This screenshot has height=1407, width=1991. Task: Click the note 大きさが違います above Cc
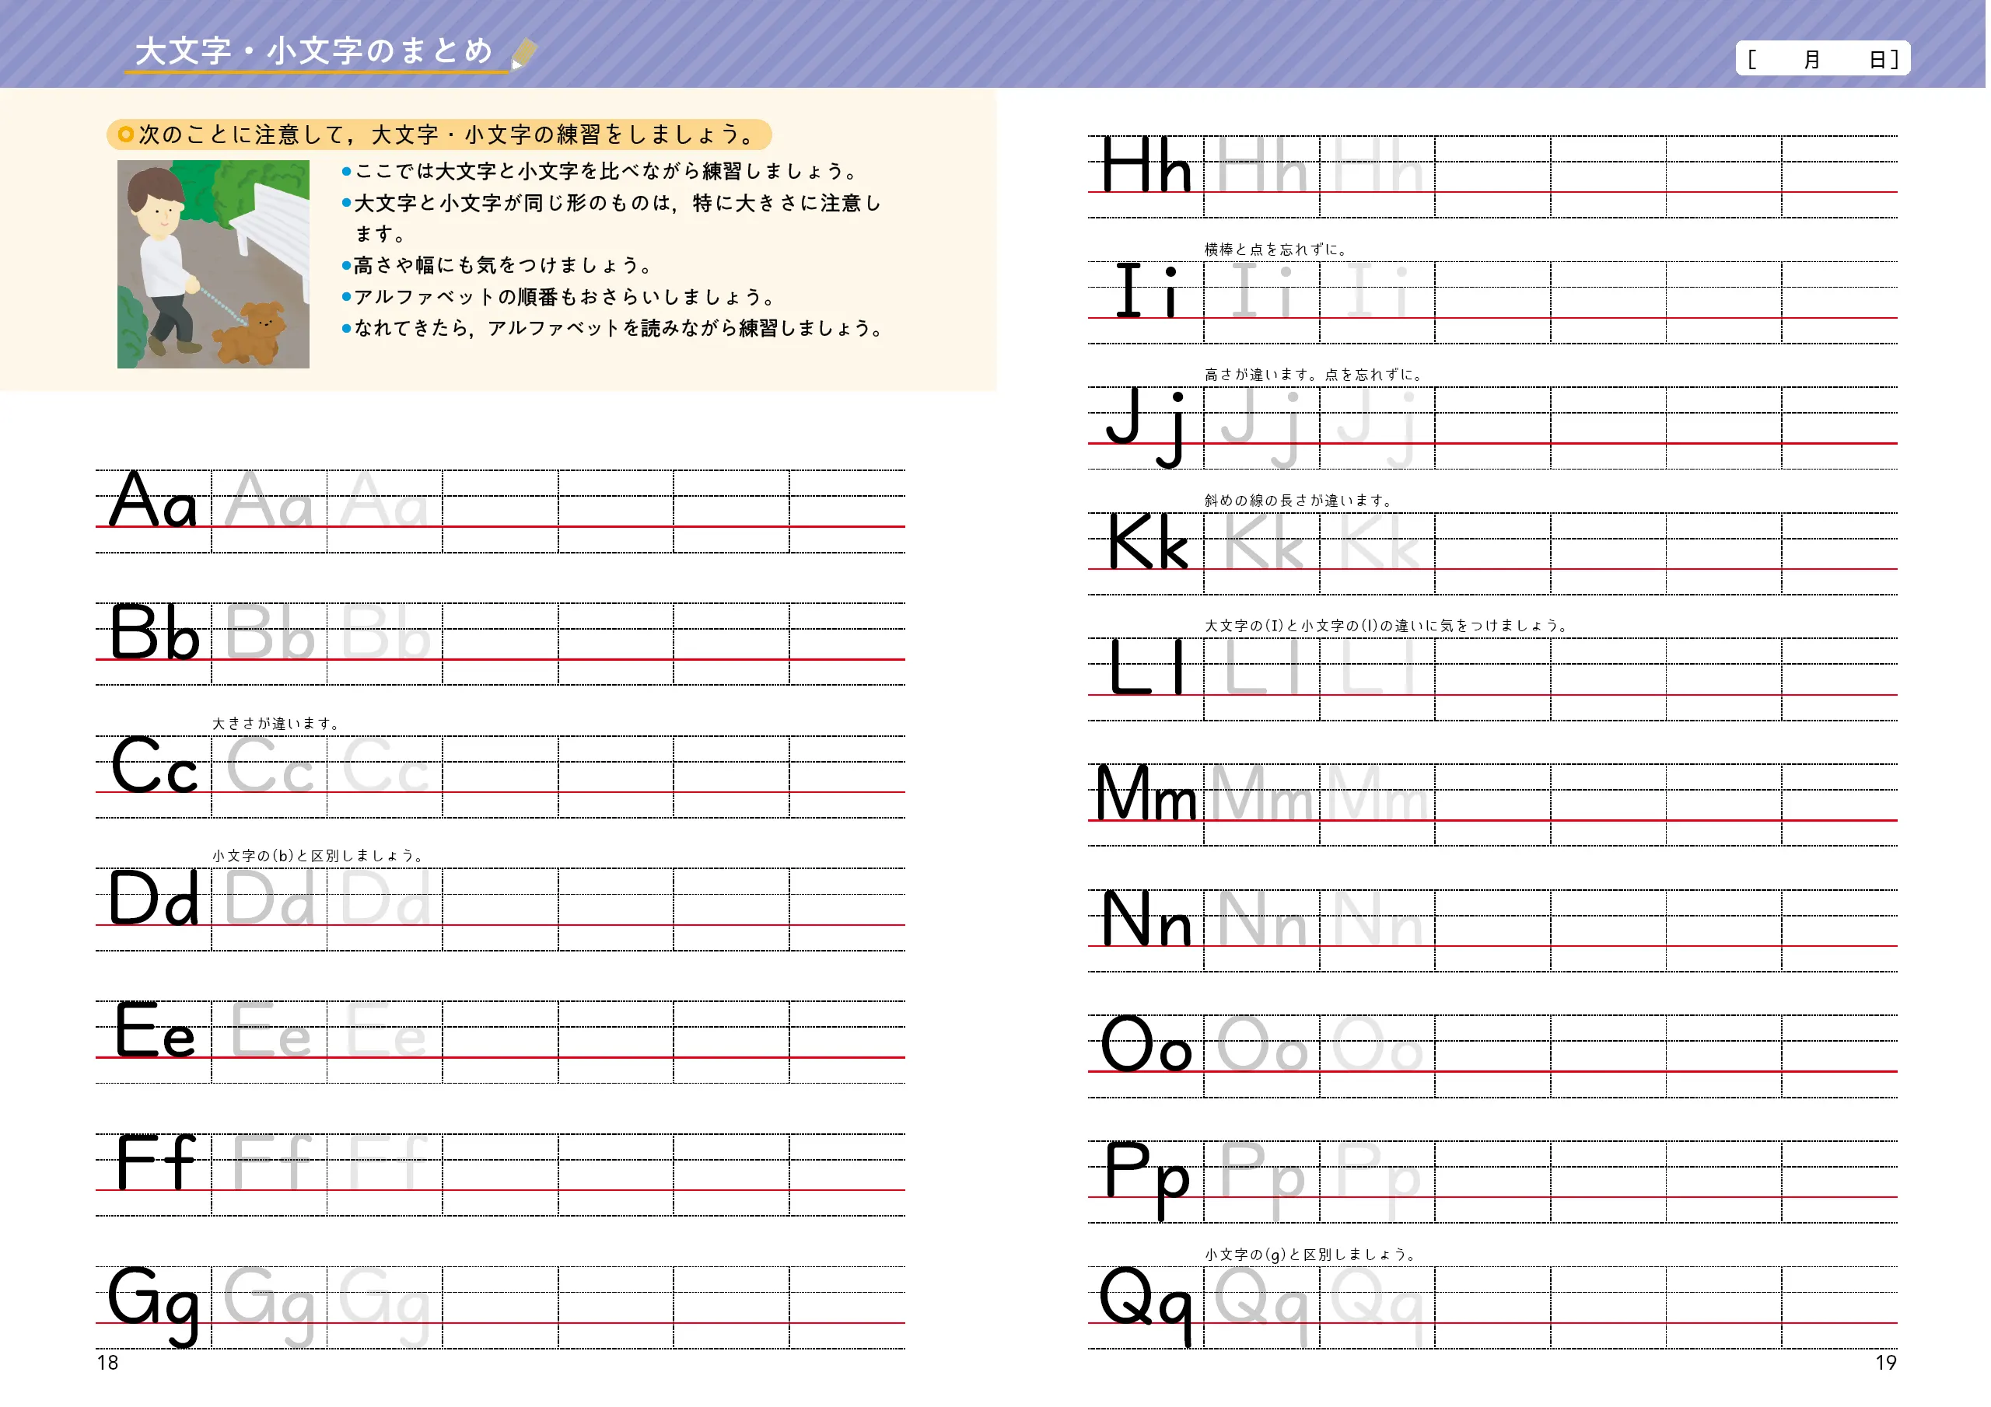point(277,724)
